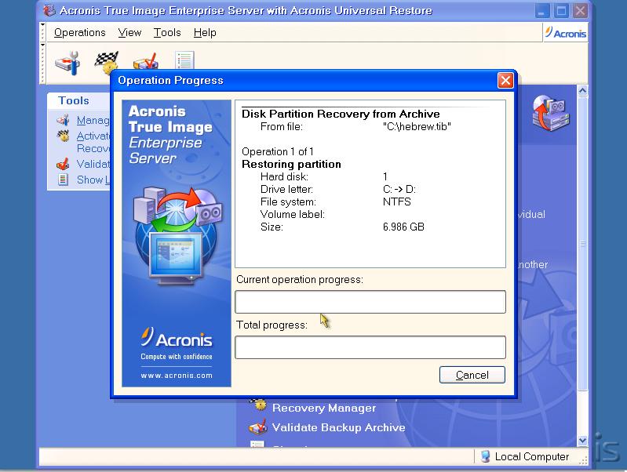Click the Validate Backup Archive icon in main pane
Viewport: 627px width, 472px height.
point(257,427)
